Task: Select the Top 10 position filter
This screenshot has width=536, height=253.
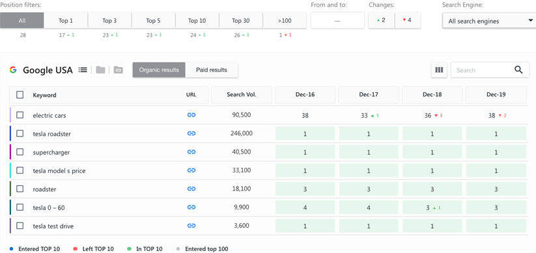Action: click(x=197, y=20)
